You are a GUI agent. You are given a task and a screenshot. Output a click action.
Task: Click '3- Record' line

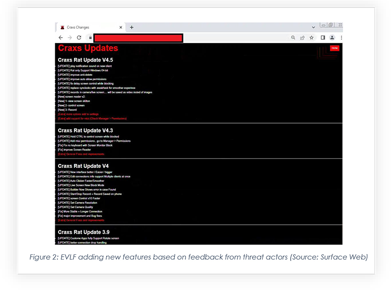click(68, 110)
